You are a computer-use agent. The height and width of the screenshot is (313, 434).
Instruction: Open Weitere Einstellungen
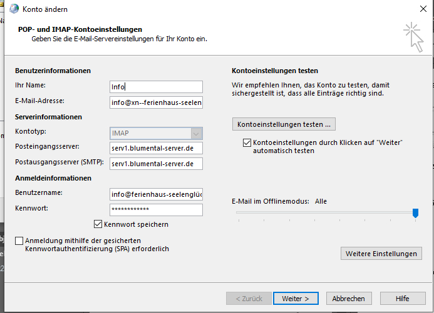coord(382,254)
